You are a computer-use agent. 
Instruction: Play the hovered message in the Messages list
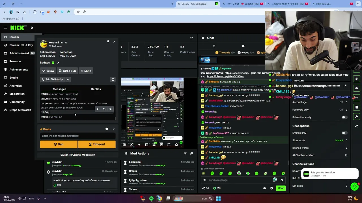tap(98, 109)
